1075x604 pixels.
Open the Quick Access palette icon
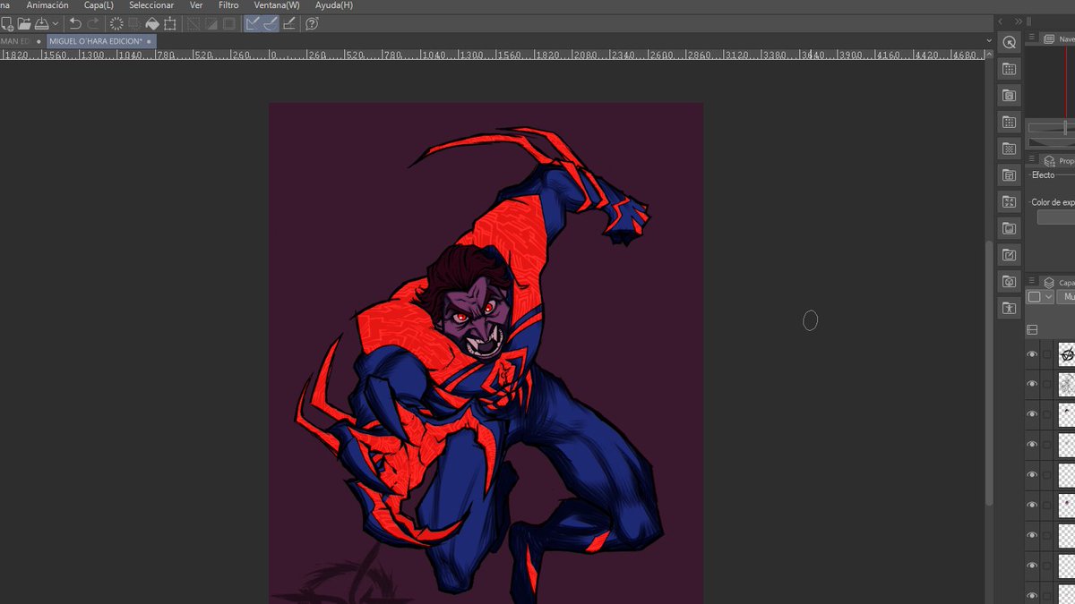(1010, 42)
